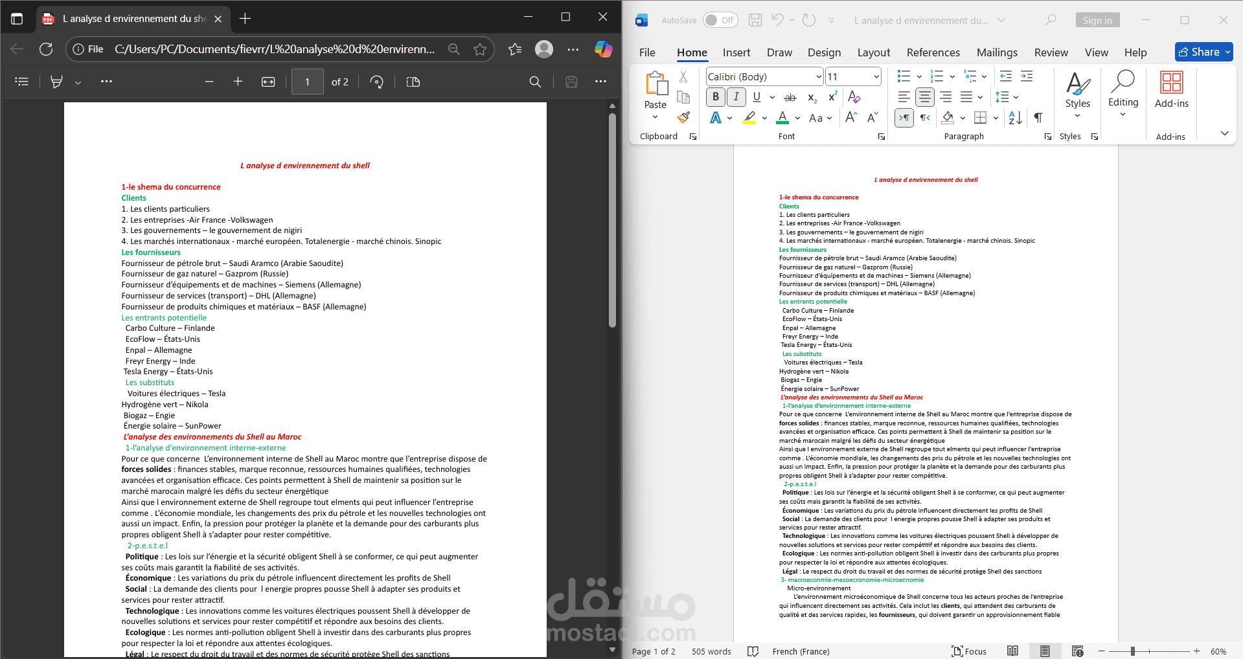Set left-to-right text direction
Viewport: 1243px width, 659px height.
[x=904, y=117]
